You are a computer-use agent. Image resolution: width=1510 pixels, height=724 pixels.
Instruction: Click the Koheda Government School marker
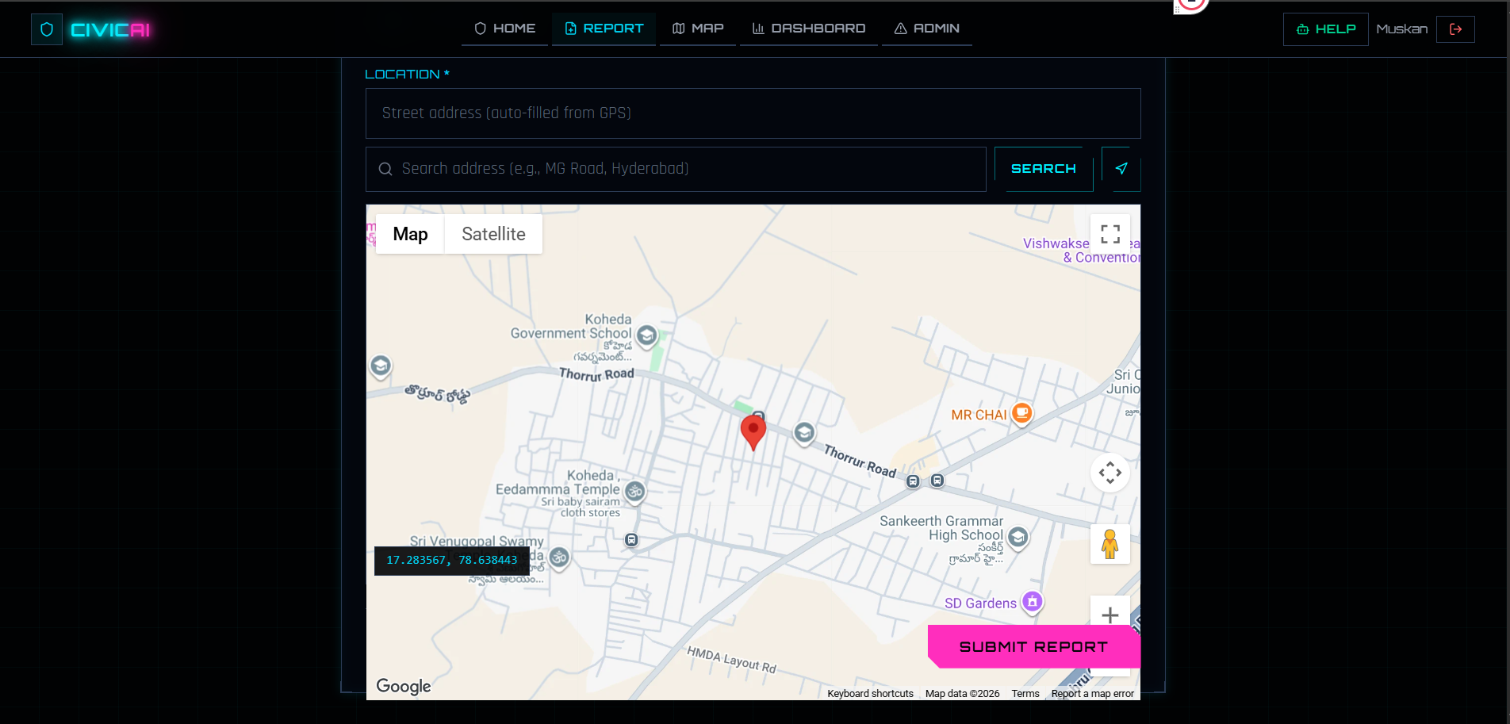click(x=646, y=335)
